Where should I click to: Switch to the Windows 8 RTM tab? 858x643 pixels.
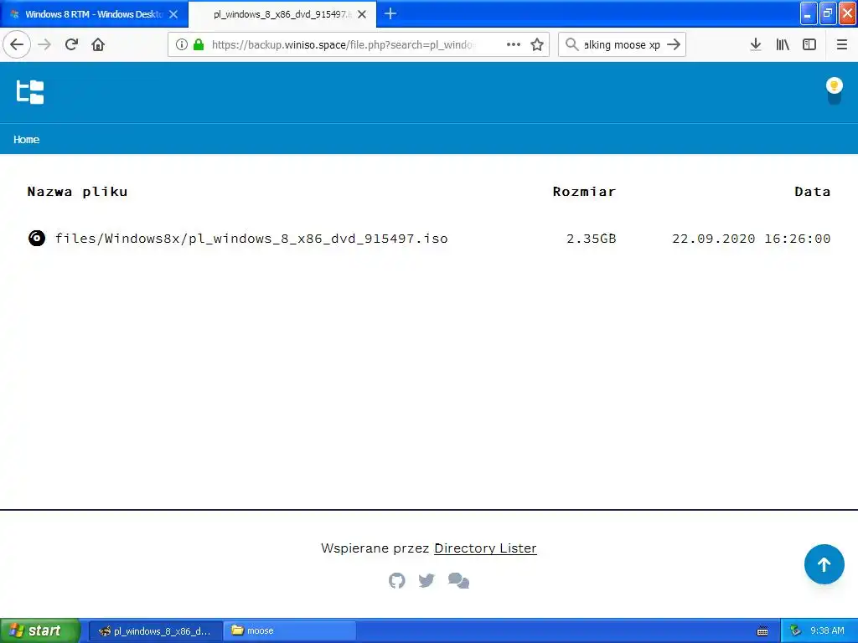[x=94, y=14]
